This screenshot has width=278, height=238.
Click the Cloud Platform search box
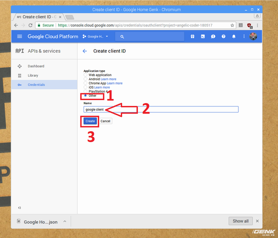point(150,37)
